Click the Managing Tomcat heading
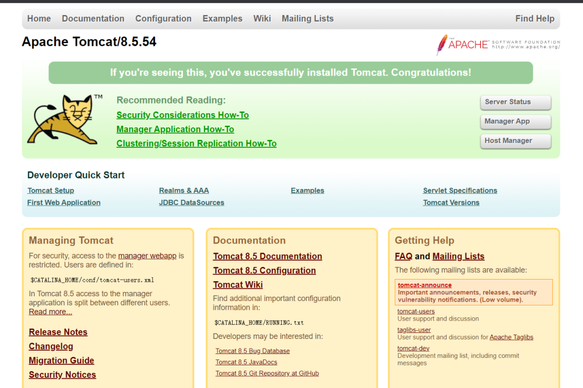The width and height of the screenshot is (583, 388). 71,241
